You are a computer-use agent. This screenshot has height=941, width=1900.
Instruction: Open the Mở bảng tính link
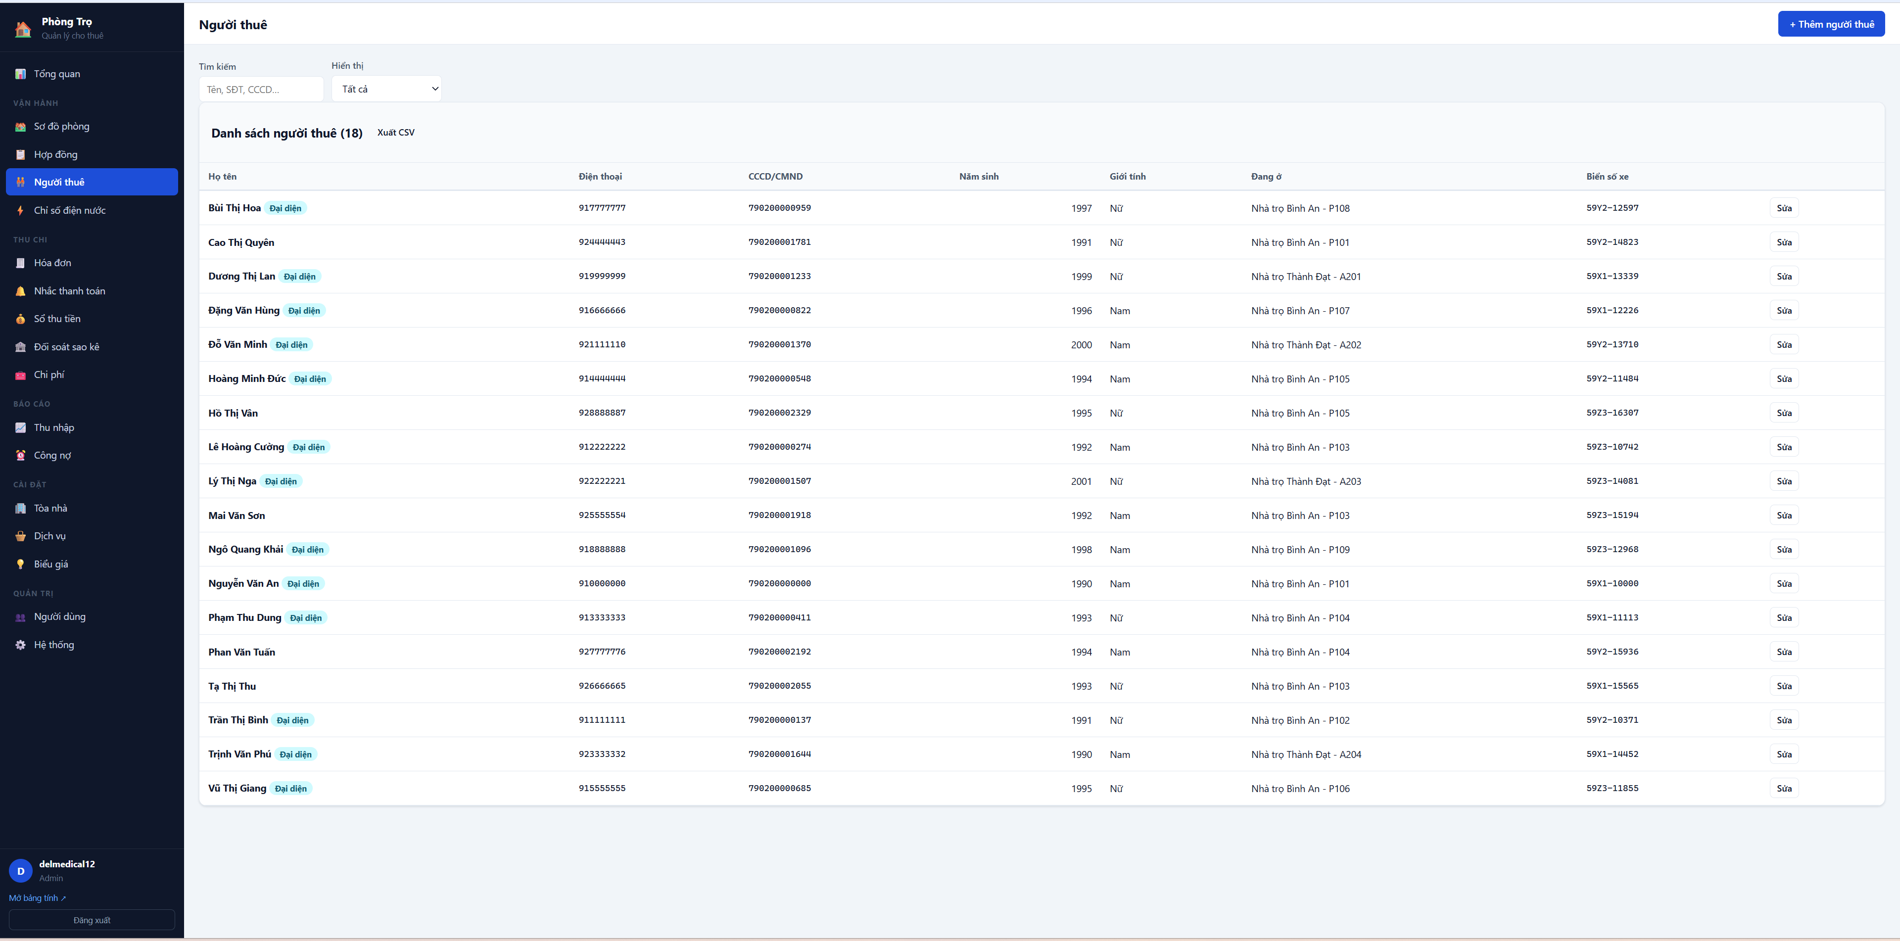[x=38, y=897]
